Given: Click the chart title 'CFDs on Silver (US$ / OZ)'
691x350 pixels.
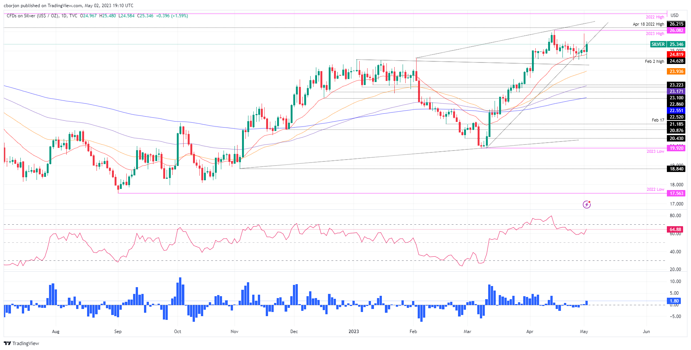Looking at the screenshot, I should (x=32, y=16).
